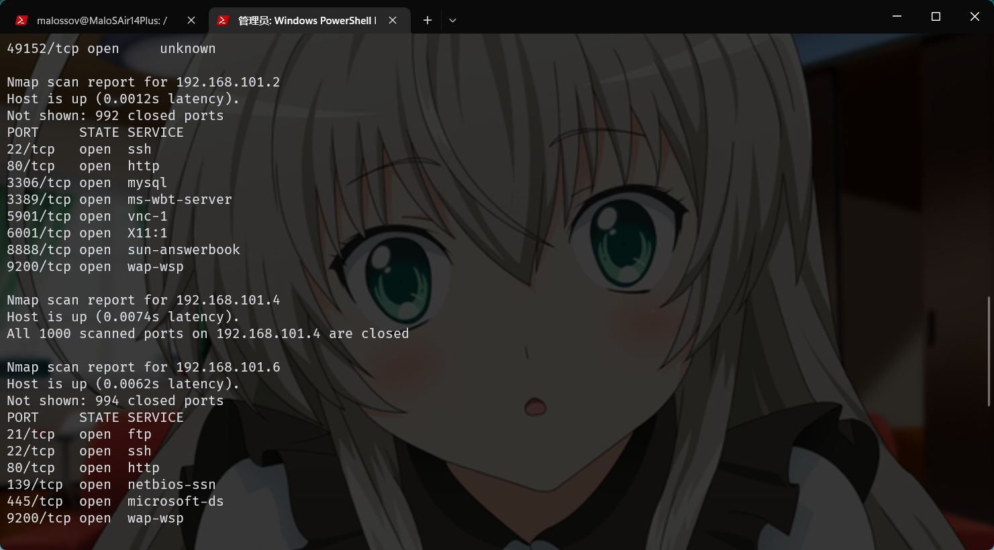The image size is (994, 550).
Task: Close the Windows PowerShell tab
Action: (x=393, y=20)
